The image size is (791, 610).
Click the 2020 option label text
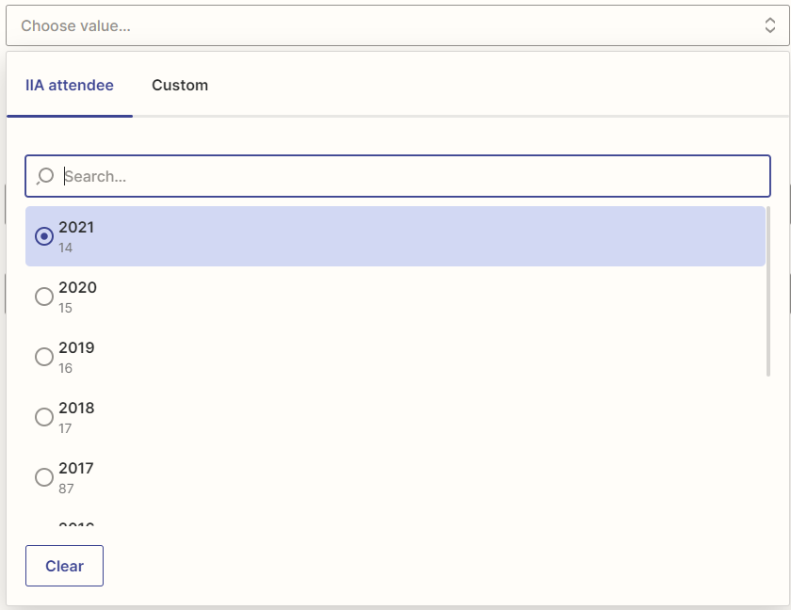point(77,287)
